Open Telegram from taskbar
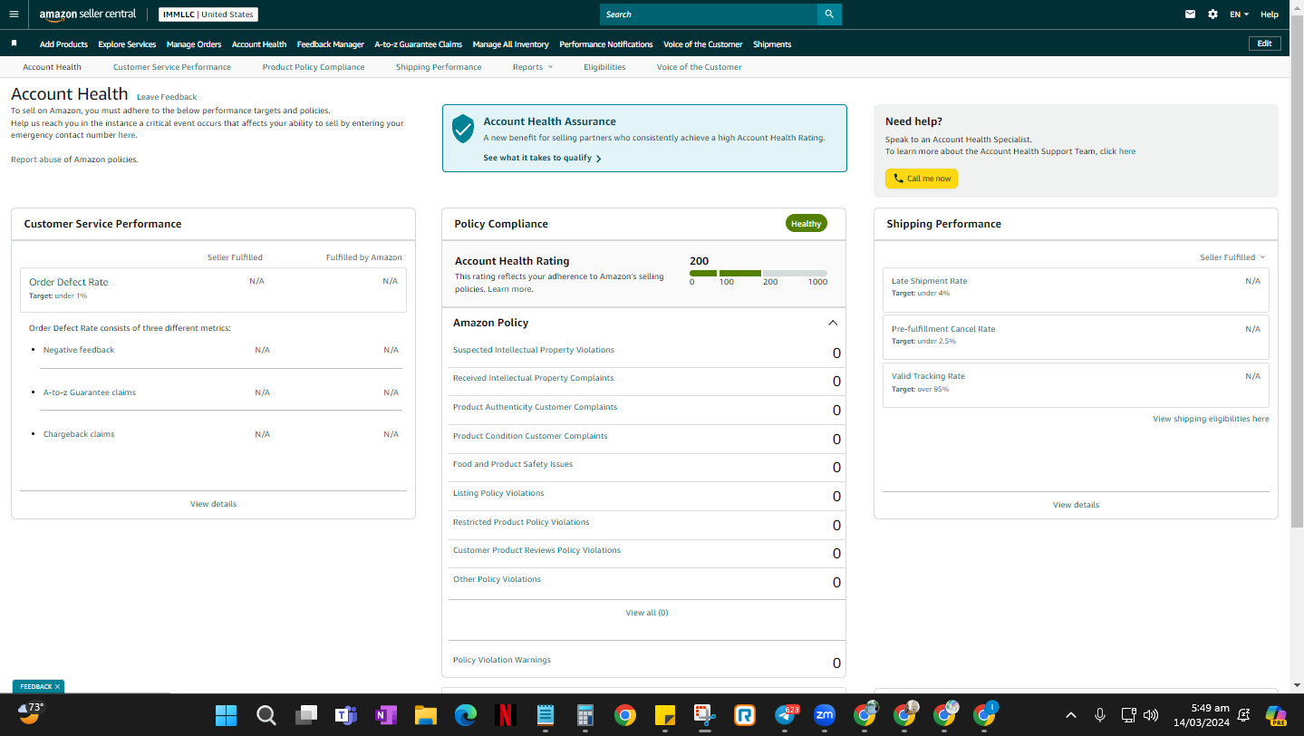 point(786,715)
